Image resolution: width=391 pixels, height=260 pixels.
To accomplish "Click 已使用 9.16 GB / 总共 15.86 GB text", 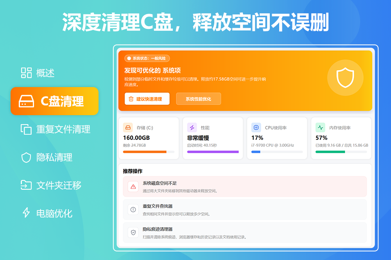I will (x=342, y=145).
